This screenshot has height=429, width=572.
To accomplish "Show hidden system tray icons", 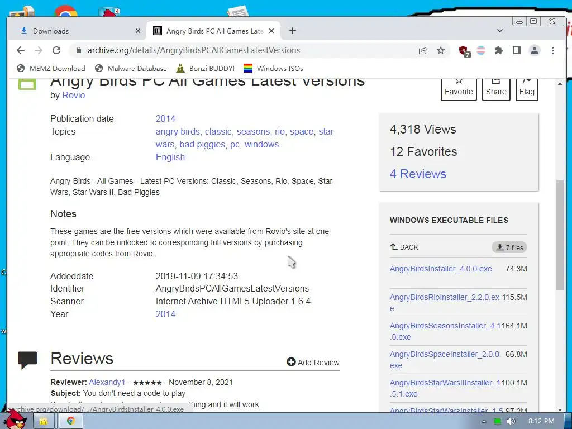I will pos(484,421).
